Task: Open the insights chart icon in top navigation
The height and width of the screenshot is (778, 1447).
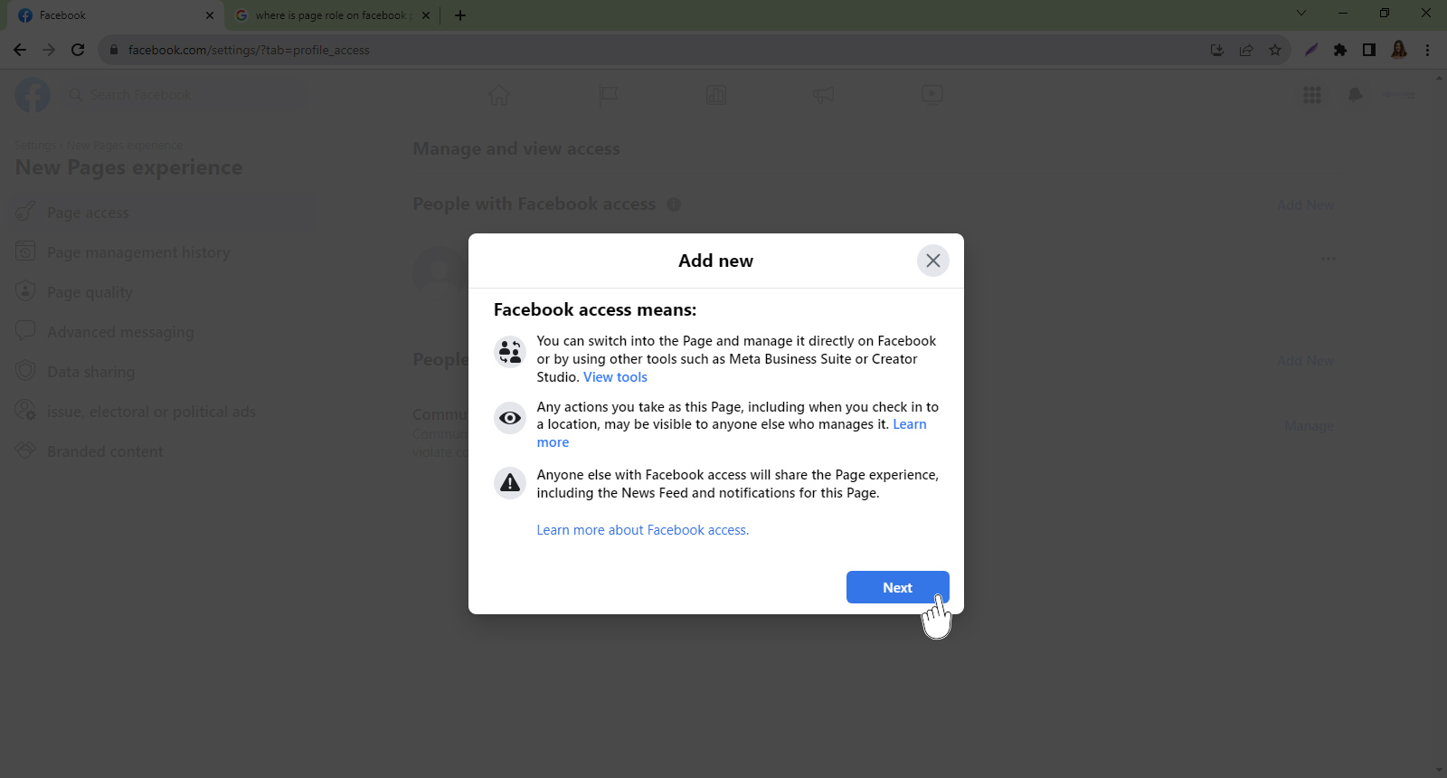Action: tap(715, 95)
